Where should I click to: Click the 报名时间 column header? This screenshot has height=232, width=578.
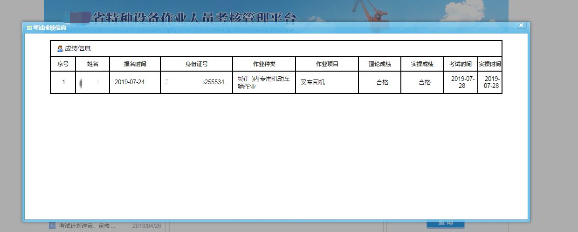pos(135,64)
